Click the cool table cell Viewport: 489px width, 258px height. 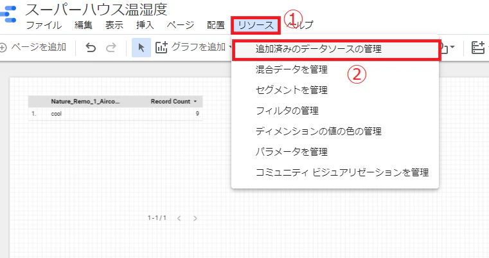(57, 114)
